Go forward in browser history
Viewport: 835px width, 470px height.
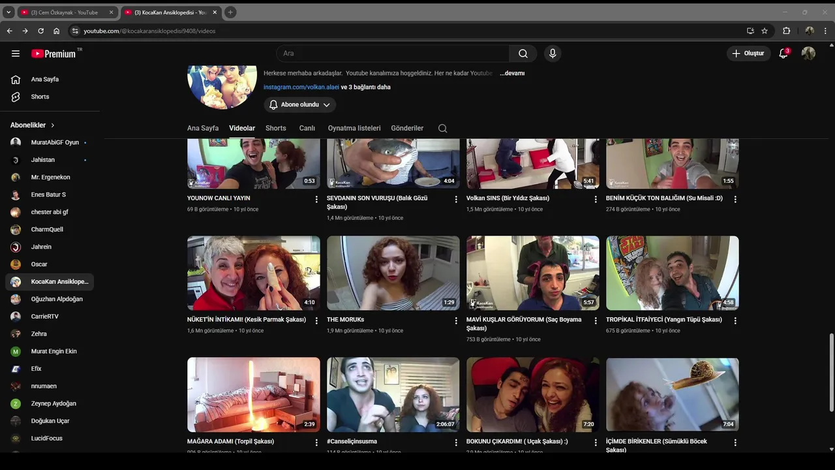tap(25, 31)
